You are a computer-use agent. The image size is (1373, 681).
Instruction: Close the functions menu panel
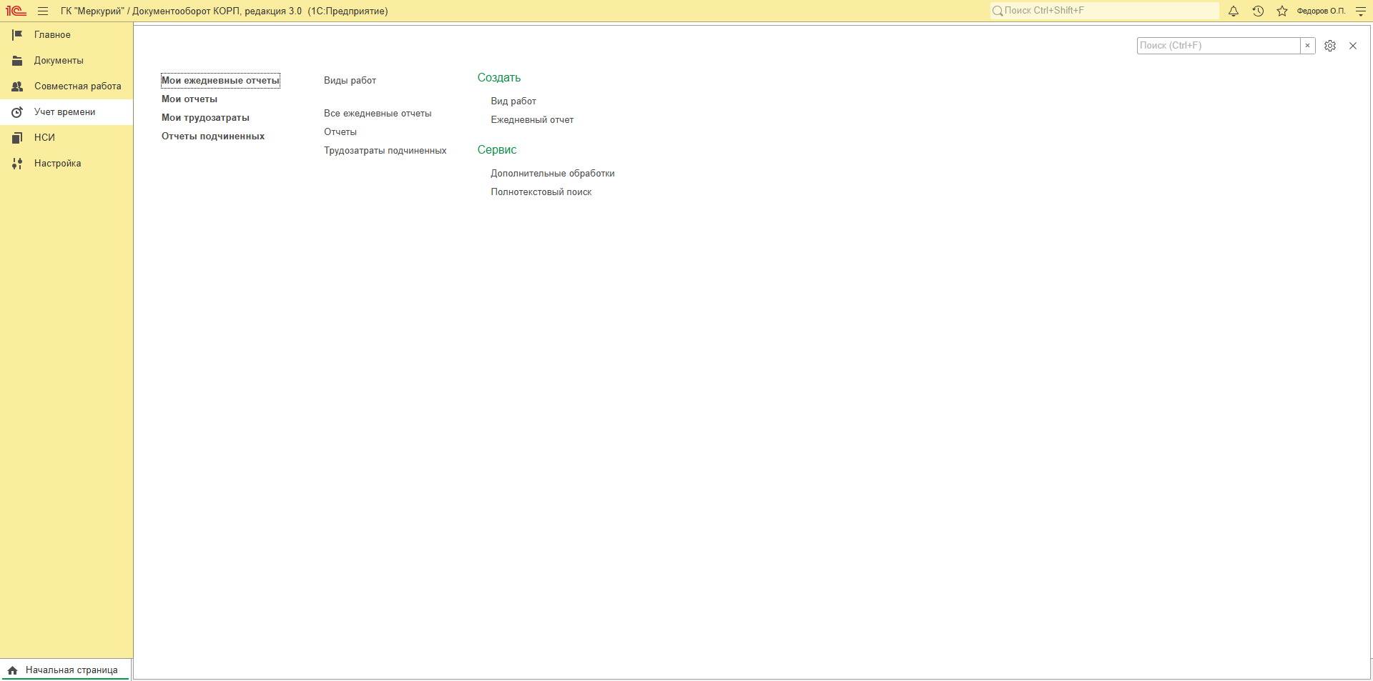(1353, 46)
